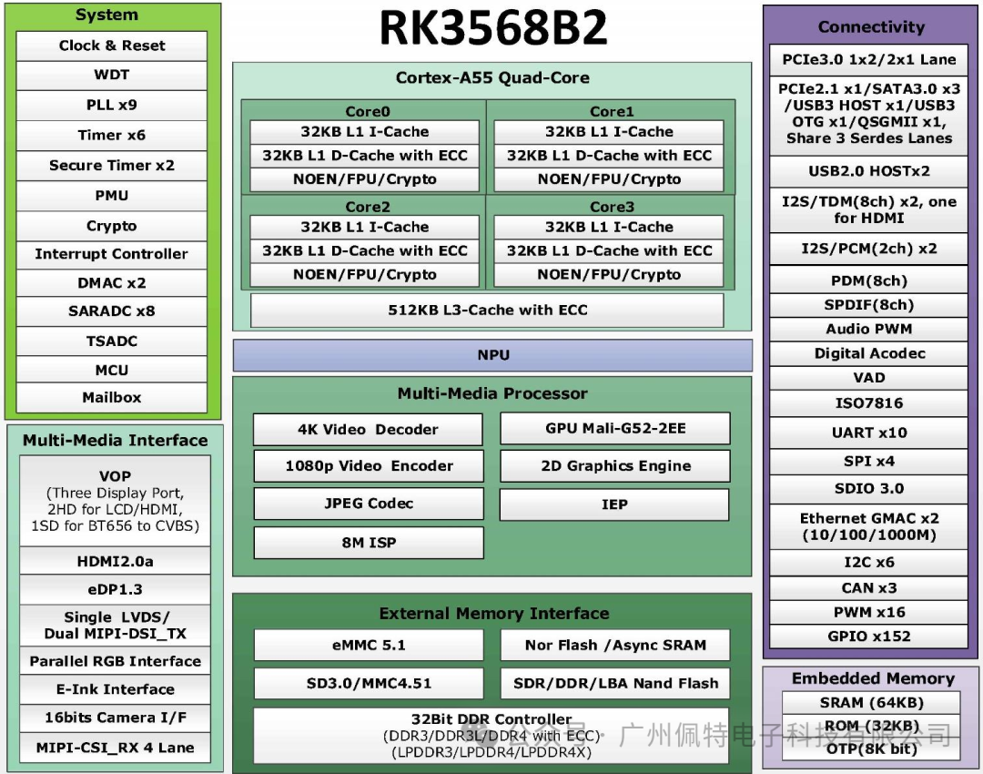The image size is (983, 774).
Task: Toggle the PDM(8ch) entry
Action: pos(868,280)
